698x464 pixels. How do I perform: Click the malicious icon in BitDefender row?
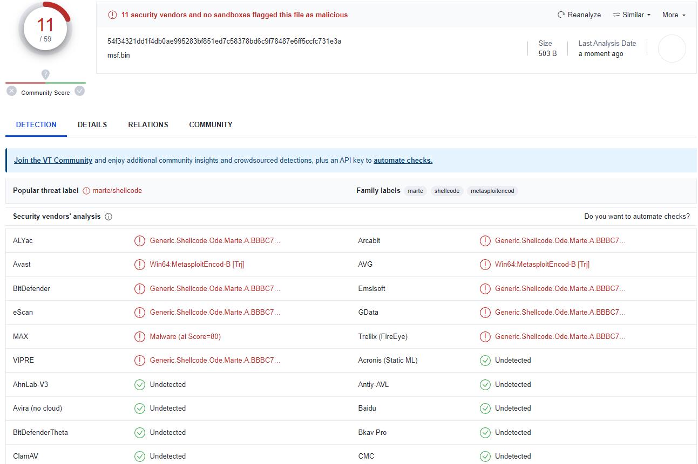pos(140,289)
